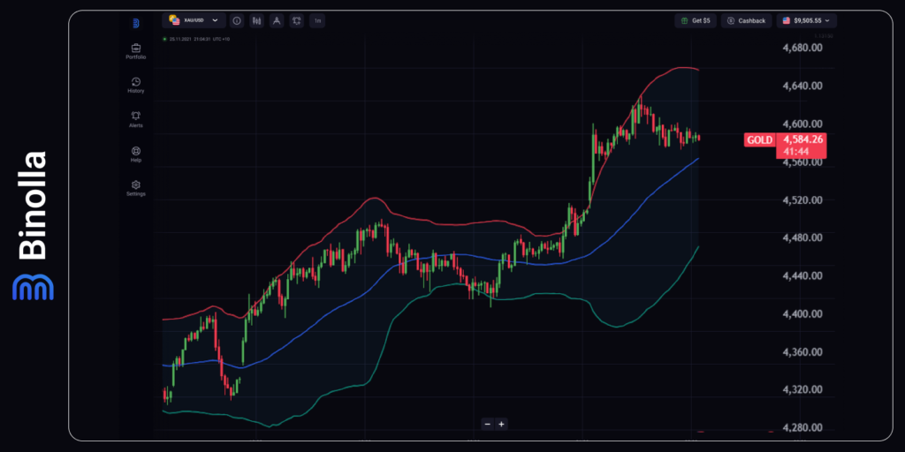
Task: Click the 4,280.00 price axis label
Action: click(801, 428)
